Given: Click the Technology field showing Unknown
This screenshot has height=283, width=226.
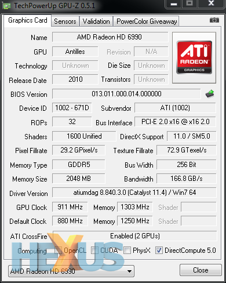Looking at the screenshot, I should tap(75, 66).
